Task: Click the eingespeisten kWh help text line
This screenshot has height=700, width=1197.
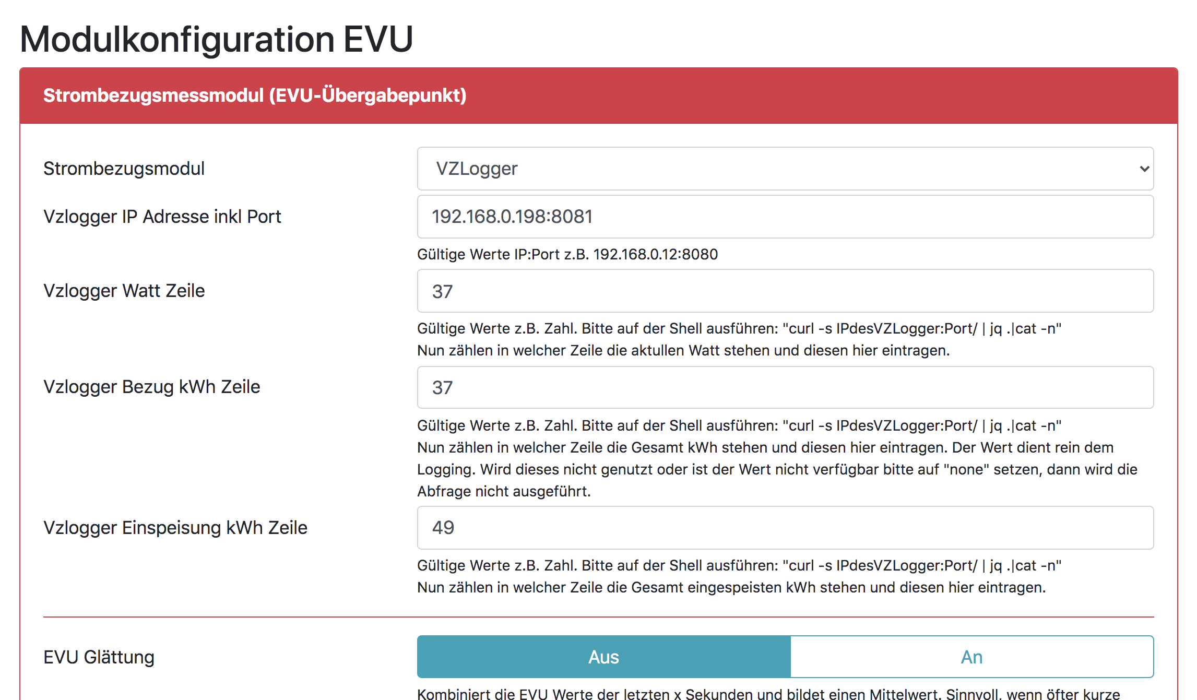Action: click(x=731, y=587)
